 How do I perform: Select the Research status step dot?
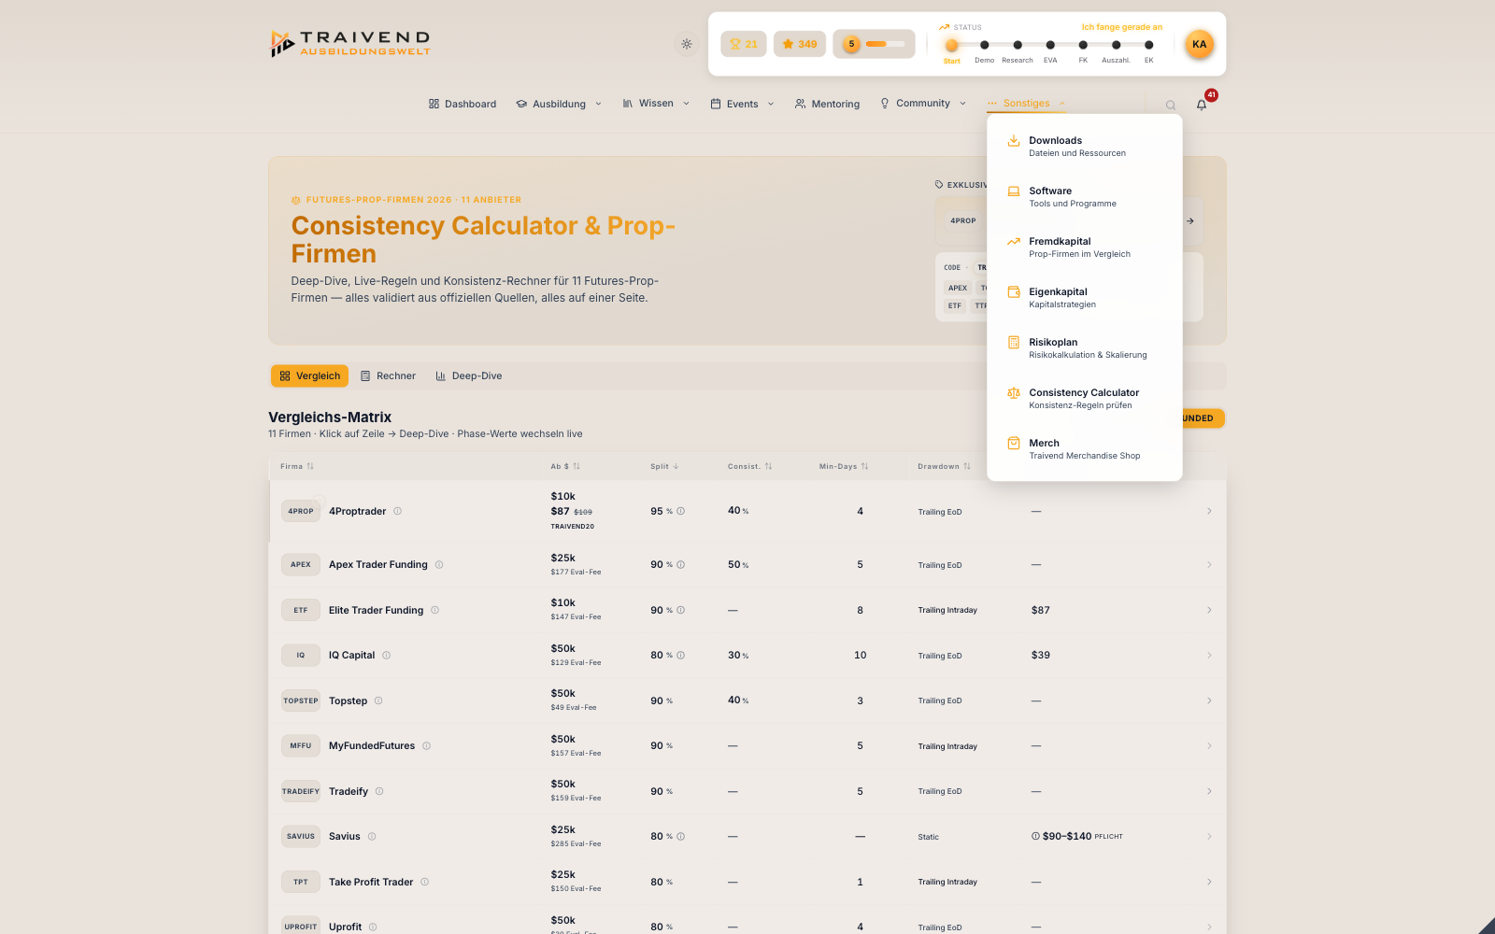(x=1018, y=45)
